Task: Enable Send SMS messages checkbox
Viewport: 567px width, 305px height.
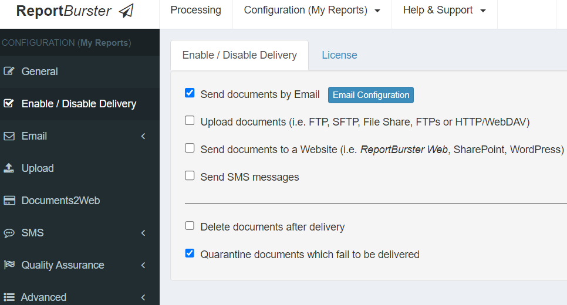Action: click(x=190, y=176)
